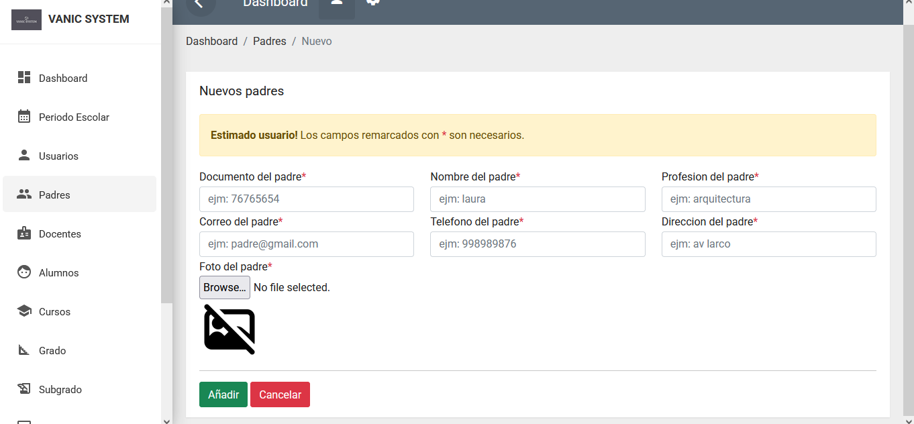This screenshot has width=914, height=424.
Task: Go to the Padres breadcrumb link
Action: pos(269,41)
